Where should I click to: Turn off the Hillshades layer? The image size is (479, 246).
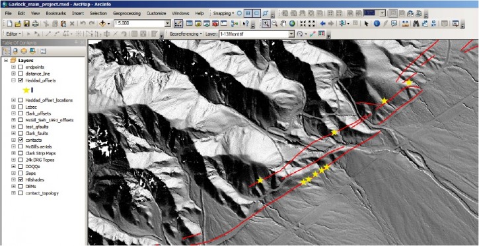pyautogui.click(x=20, y=180)
